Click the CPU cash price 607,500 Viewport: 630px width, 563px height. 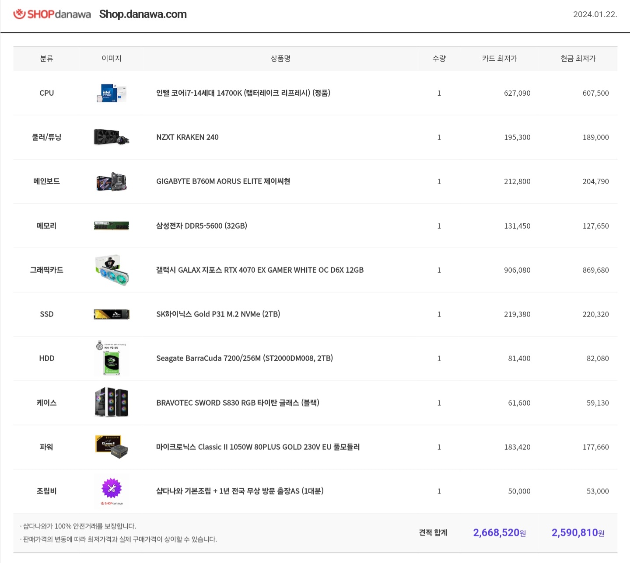(595, 93)
